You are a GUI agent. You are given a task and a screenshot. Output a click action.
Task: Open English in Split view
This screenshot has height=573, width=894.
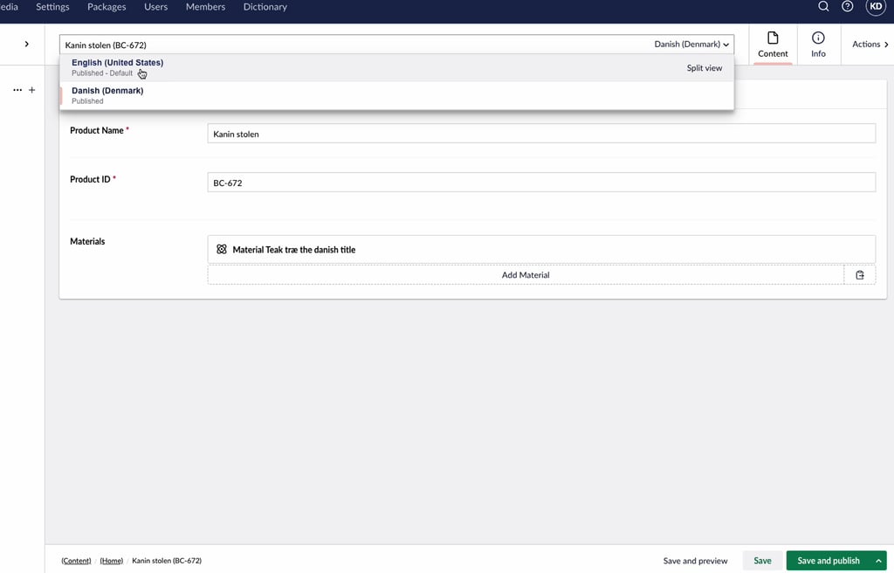pyautogui.click(x=704, y=67)
